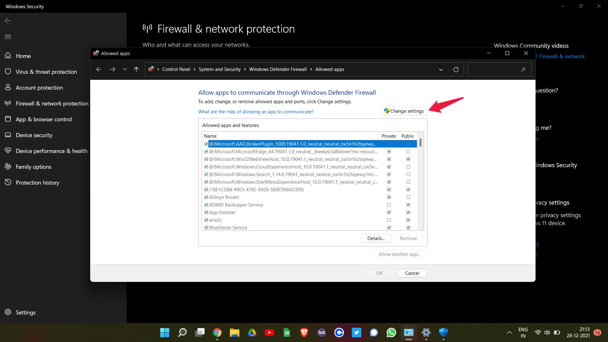608x342 pixels.
Task: Expand the address bar dropdown
Action: [441, 69]
